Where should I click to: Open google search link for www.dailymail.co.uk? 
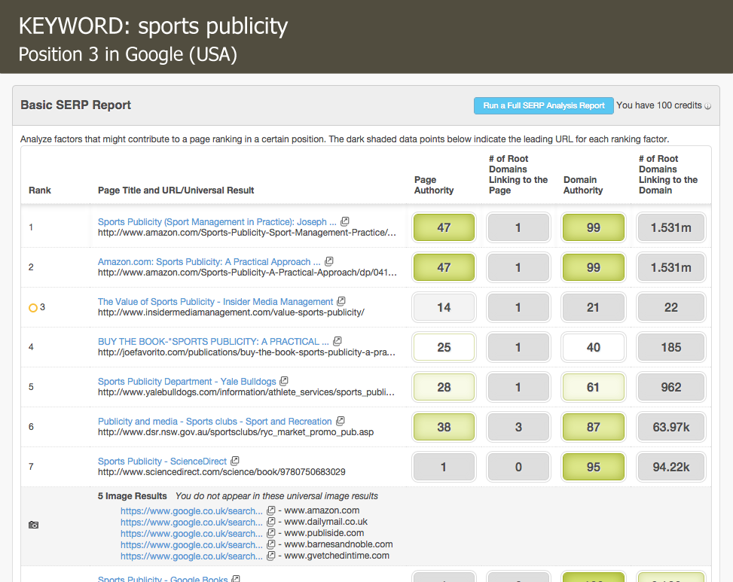tap(191, 523)
